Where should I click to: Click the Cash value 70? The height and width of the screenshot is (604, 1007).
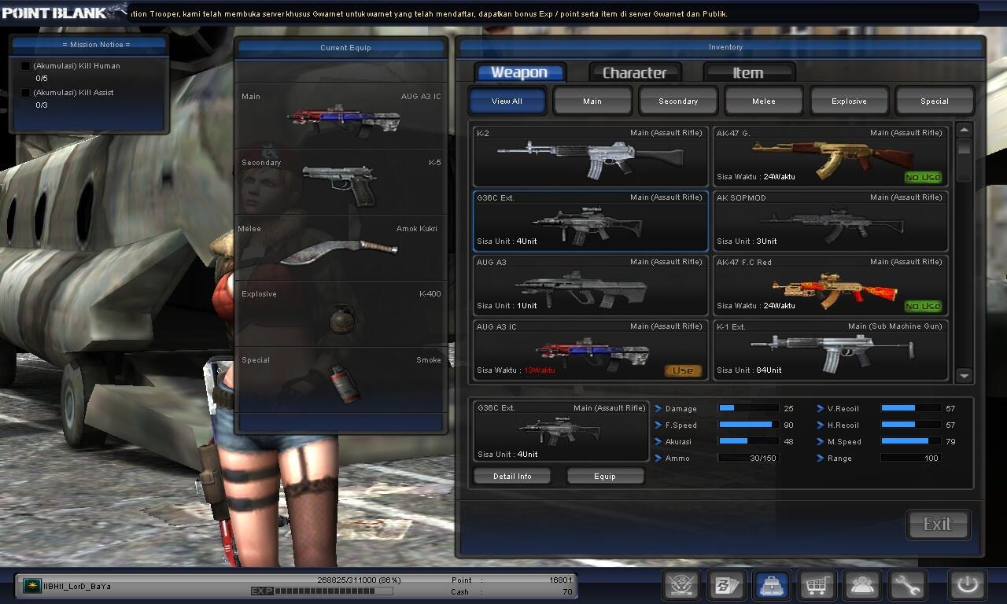pyautogui.click(x=567, y=591)
